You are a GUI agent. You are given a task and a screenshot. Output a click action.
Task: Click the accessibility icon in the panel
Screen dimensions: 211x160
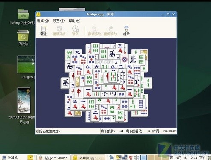click(111, 157)
